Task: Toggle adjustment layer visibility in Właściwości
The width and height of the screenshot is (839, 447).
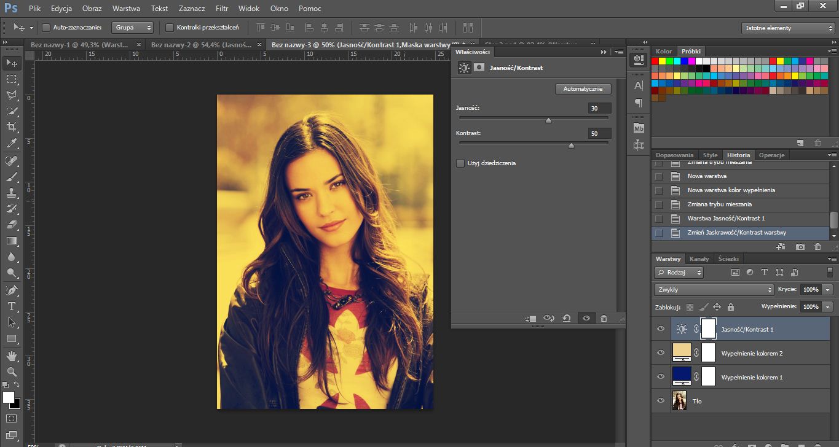Action: coord(586,318)
